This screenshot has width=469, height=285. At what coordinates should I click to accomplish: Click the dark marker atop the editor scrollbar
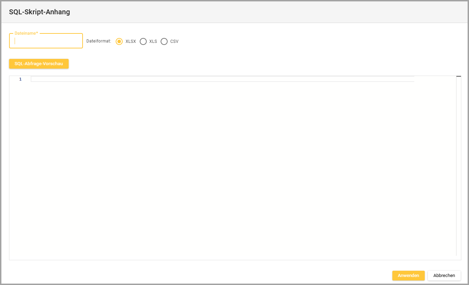[459, 76]
